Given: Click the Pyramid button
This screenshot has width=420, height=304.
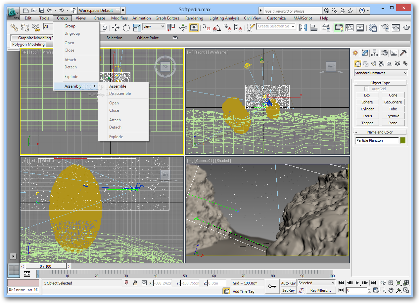Looking at the screenshot, I should coord(393,116).
